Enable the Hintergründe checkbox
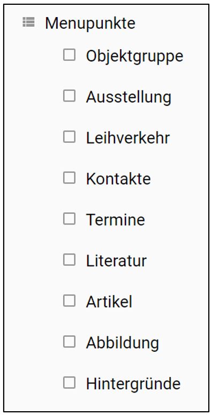The width and height of the screenshot is (212, 416). (70, 382)
